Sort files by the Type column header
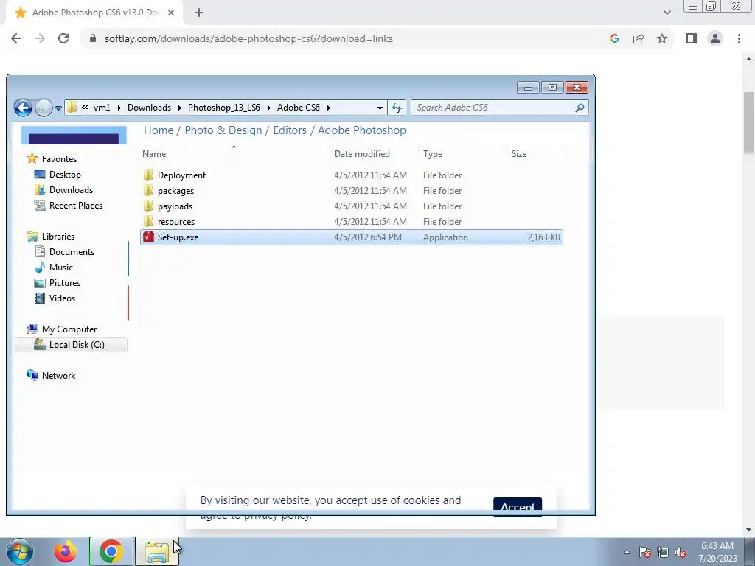 tap(433, 154)
